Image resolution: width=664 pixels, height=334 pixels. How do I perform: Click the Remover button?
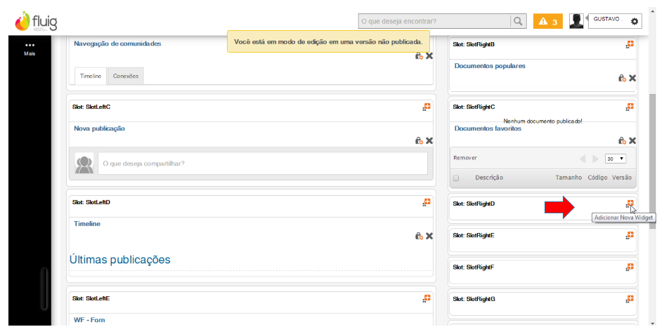point(465,158)
